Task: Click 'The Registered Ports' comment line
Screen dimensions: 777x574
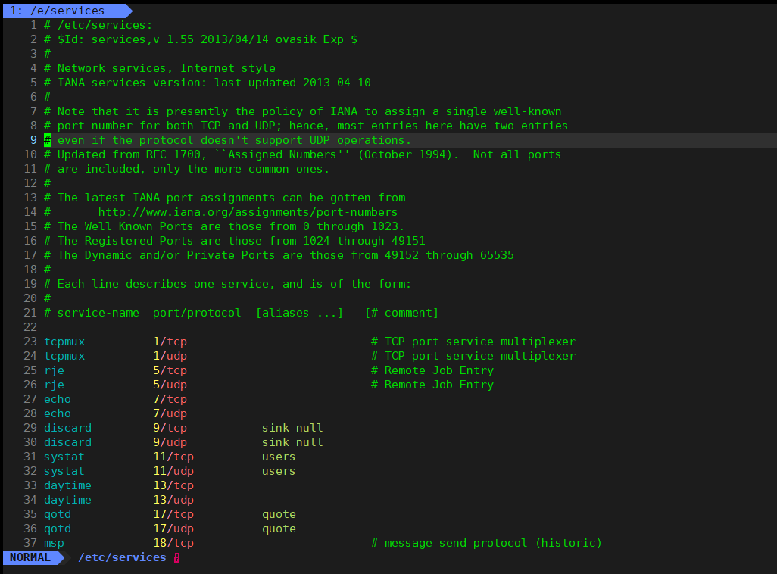Action: point(235,241)
